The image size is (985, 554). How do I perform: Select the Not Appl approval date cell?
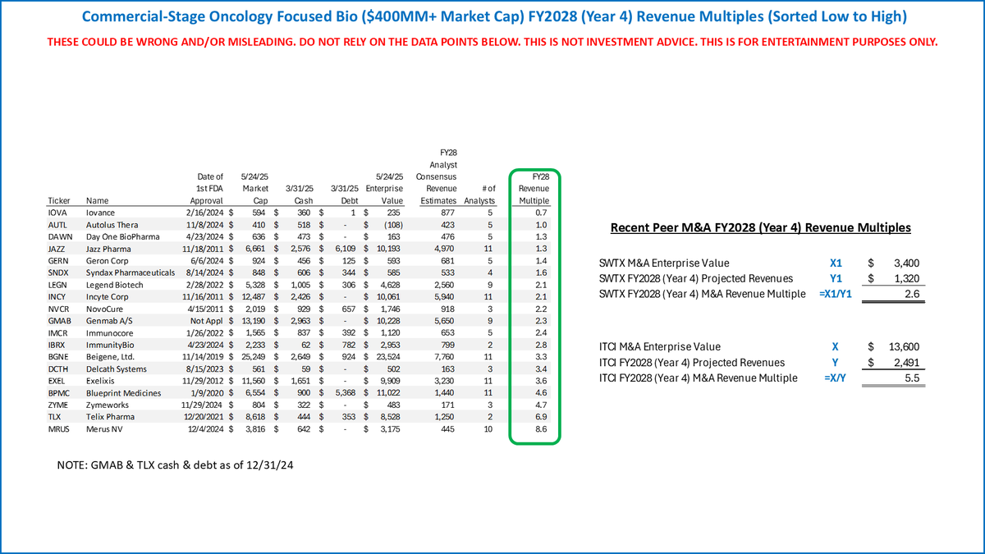[206, 319]
